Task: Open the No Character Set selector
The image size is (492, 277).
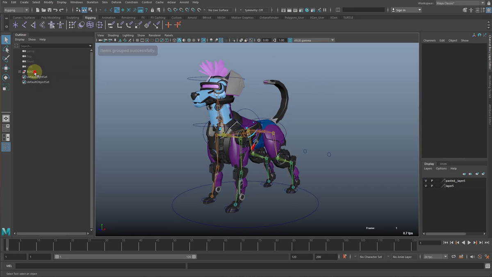Action: pos(371,257)
